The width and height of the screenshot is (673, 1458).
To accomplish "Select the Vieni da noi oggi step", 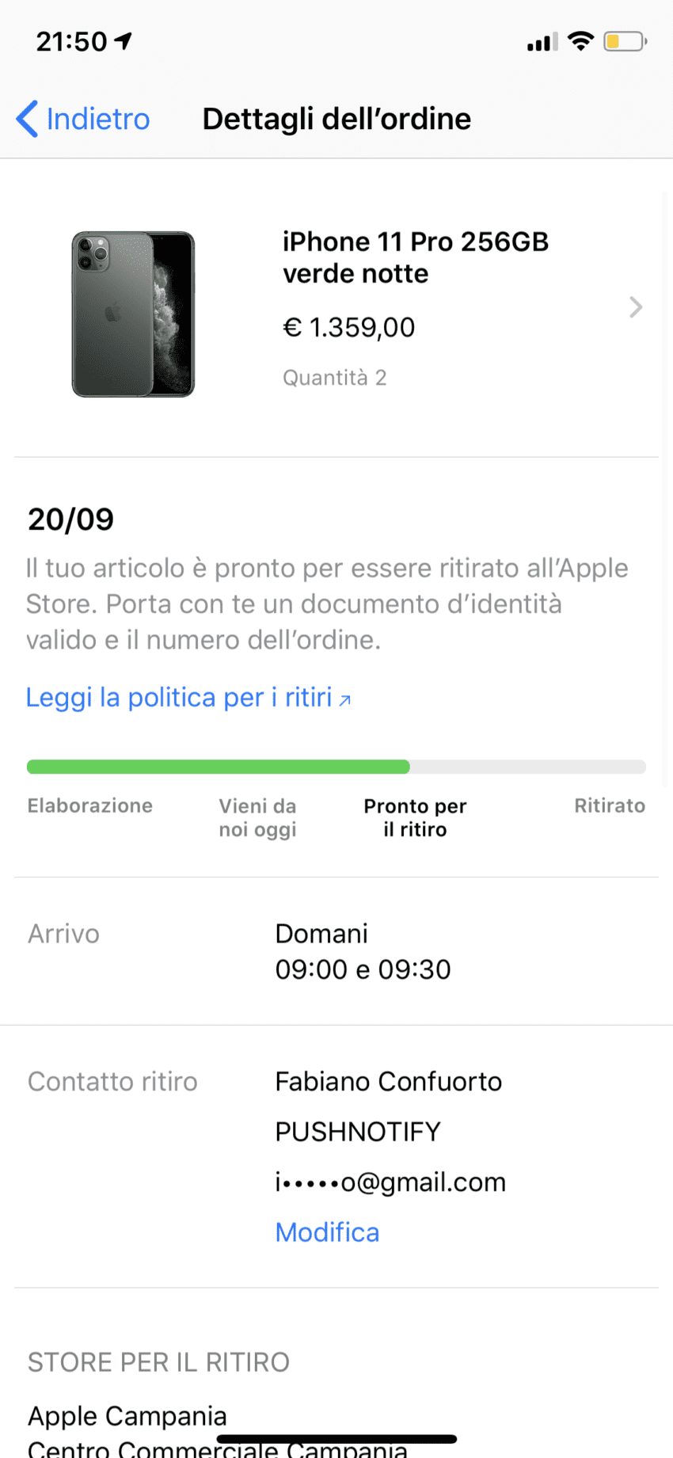I will (x=257, y=817).
